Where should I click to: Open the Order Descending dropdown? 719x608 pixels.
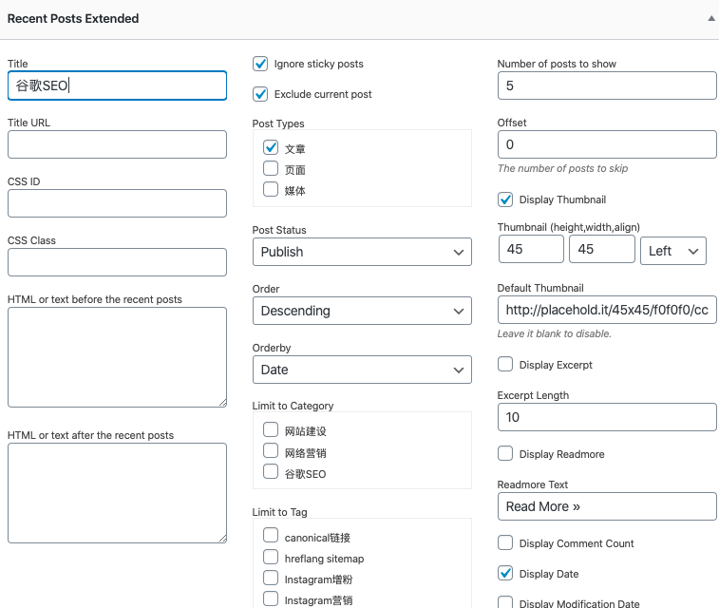click(362, 311)
